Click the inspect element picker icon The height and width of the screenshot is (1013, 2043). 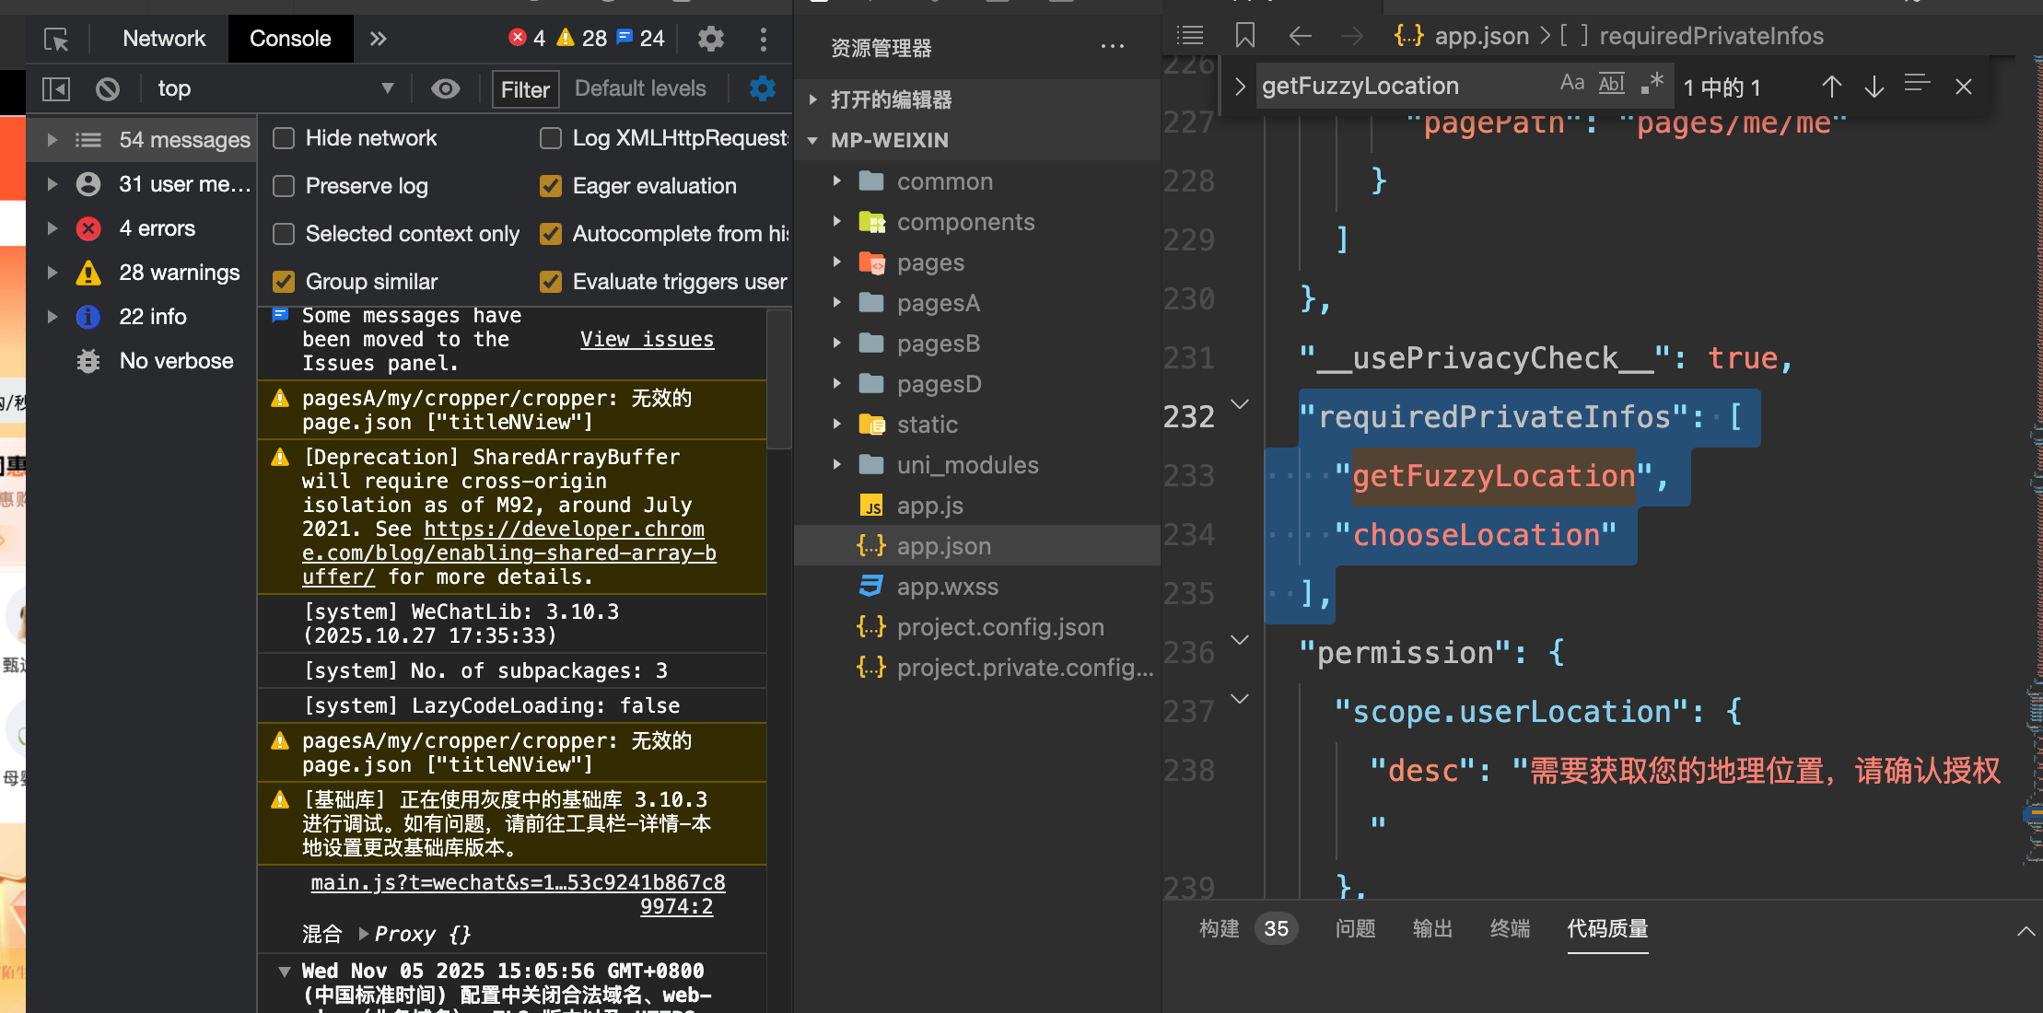(x=56, y=40)
